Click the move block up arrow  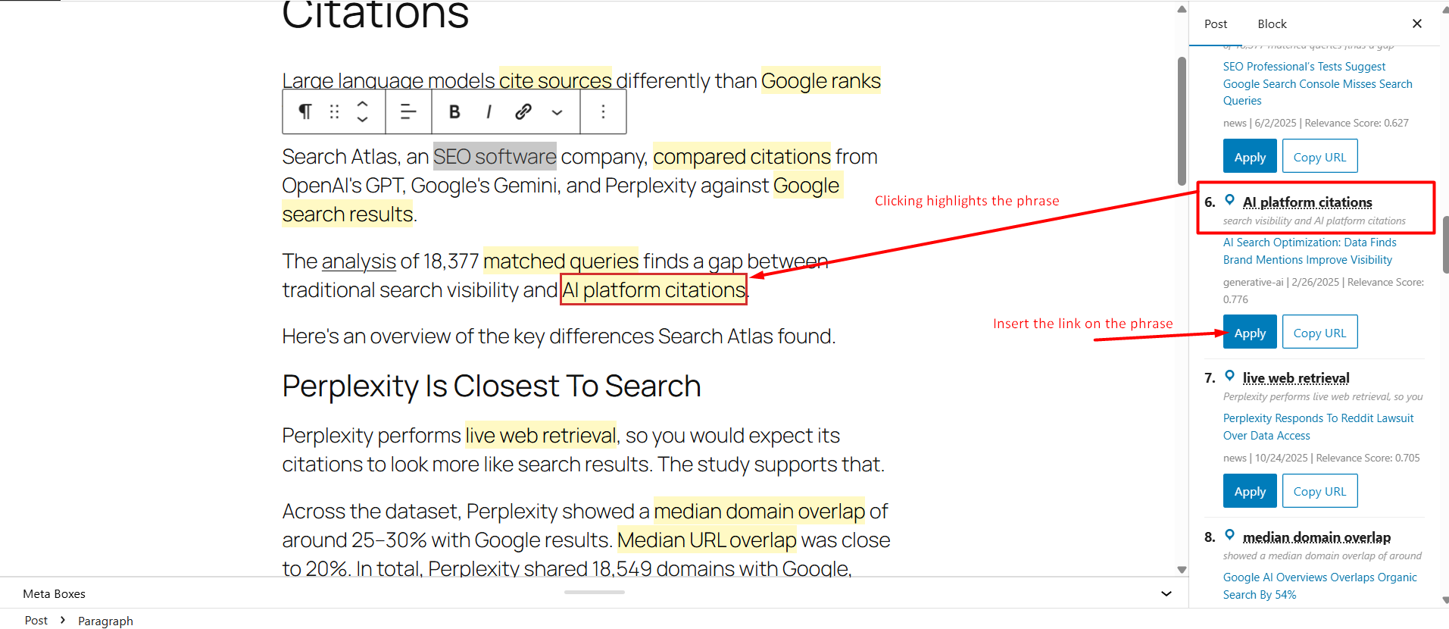[363, 105]
